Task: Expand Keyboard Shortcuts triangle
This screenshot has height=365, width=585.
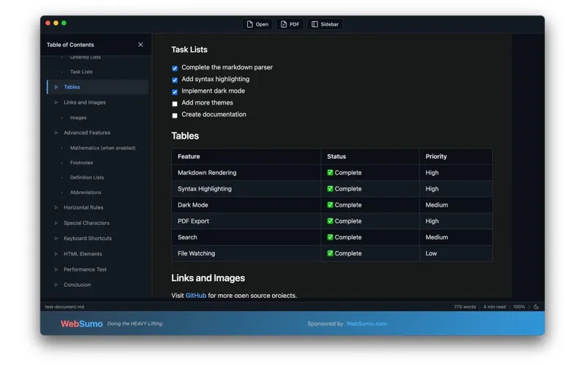Action: pos(56,239)
